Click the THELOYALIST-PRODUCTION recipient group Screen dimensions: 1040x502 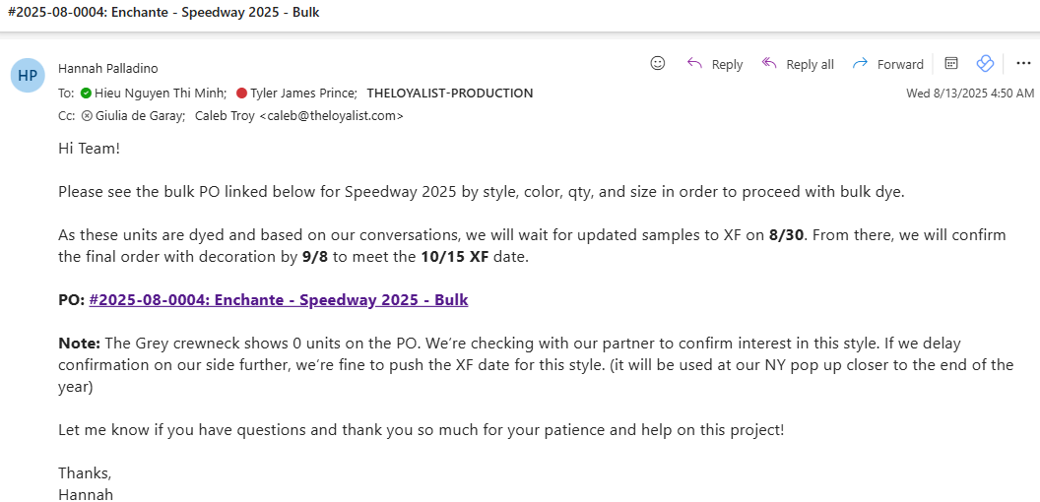click(x=449, y=94)
